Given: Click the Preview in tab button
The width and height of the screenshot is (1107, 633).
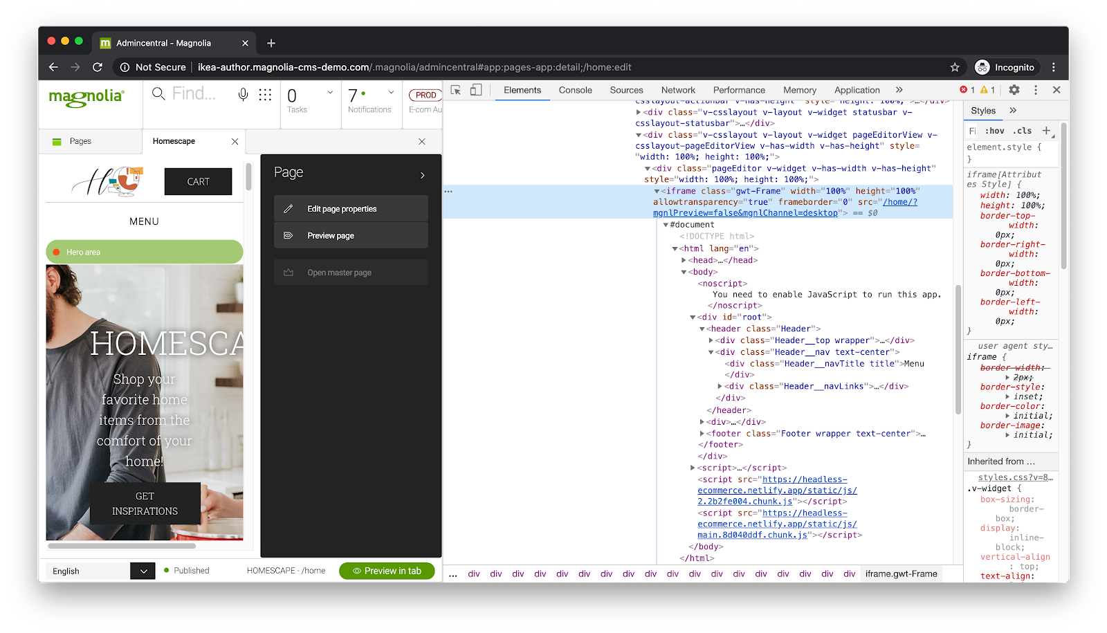Looking at the screenshot, I should [387, 571].
